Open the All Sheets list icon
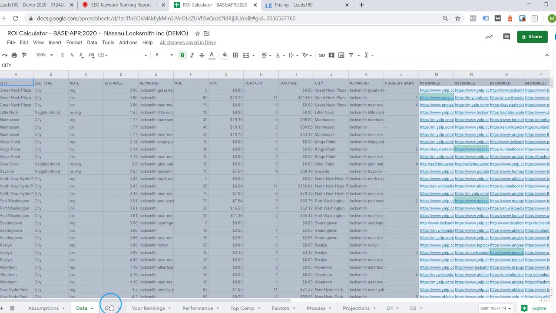 (12, 308)
